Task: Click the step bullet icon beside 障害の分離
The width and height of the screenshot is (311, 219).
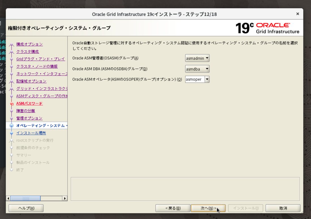Action: 12,111
